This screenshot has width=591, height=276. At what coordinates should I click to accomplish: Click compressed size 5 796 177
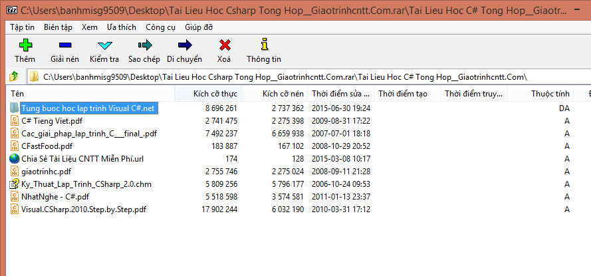288,184
